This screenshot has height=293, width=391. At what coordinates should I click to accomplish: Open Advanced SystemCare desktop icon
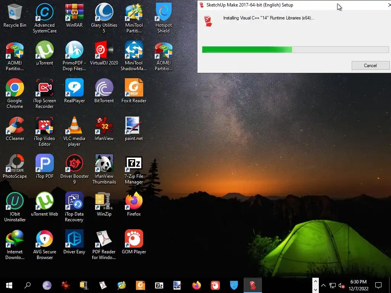[45, 18]
